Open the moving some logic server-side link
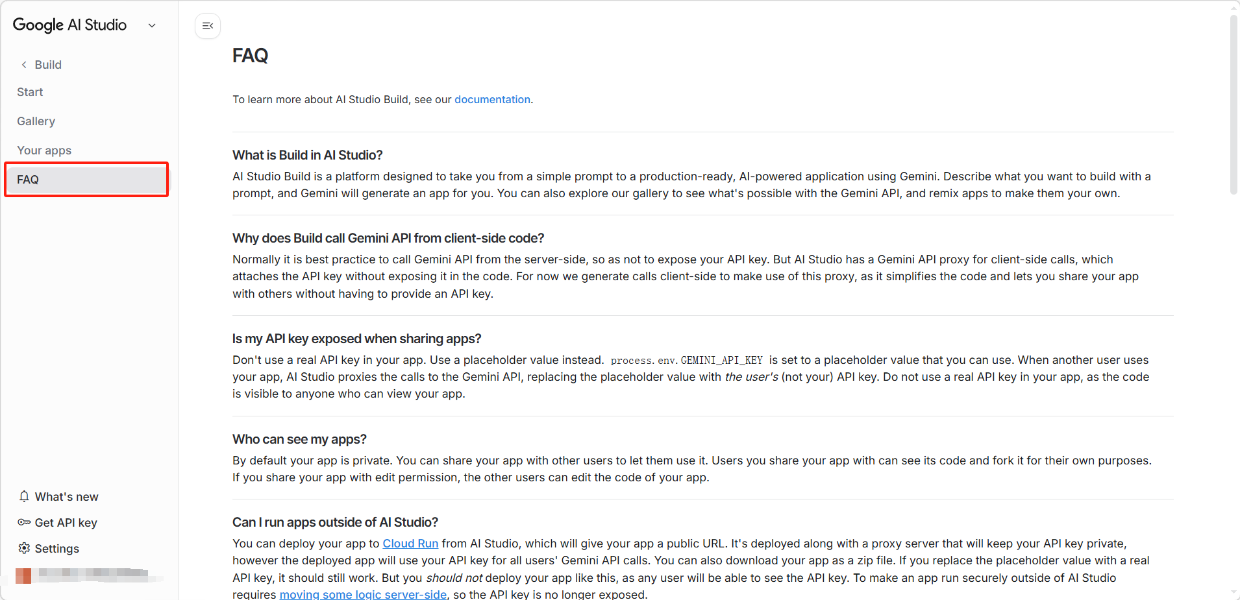Viewport: 1240px width, 600px height. (363, 594)
